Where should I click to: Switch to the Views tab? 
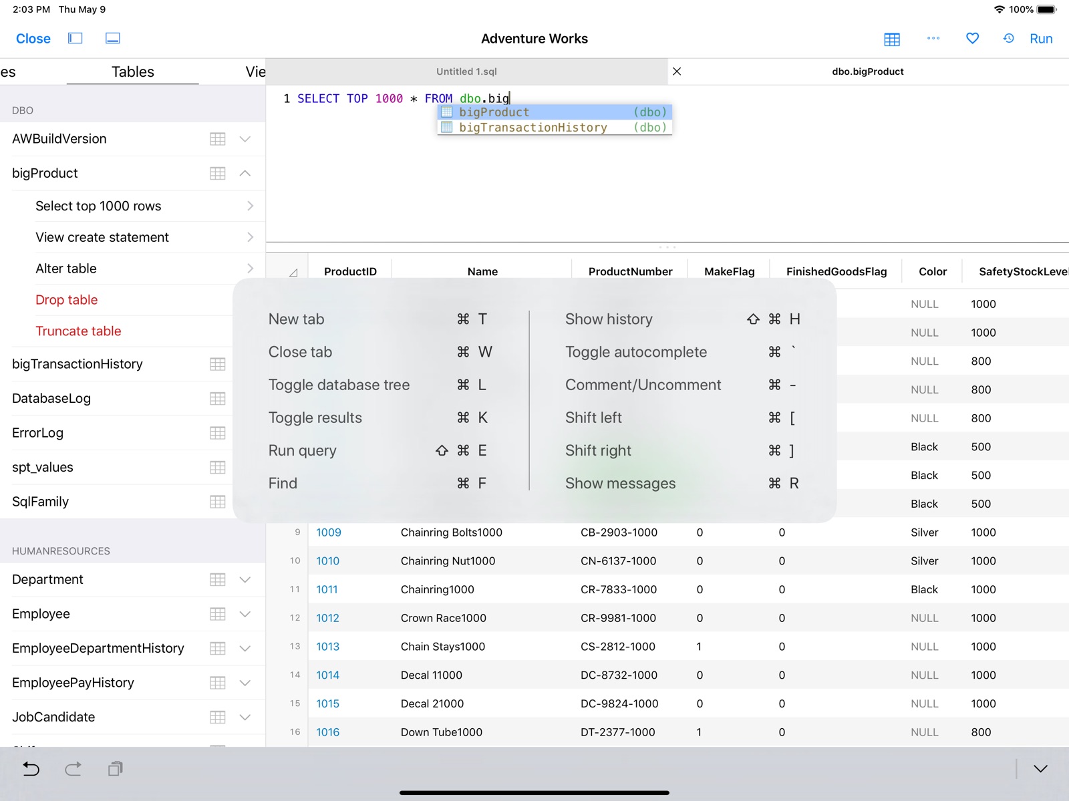[x=255, y=71]
